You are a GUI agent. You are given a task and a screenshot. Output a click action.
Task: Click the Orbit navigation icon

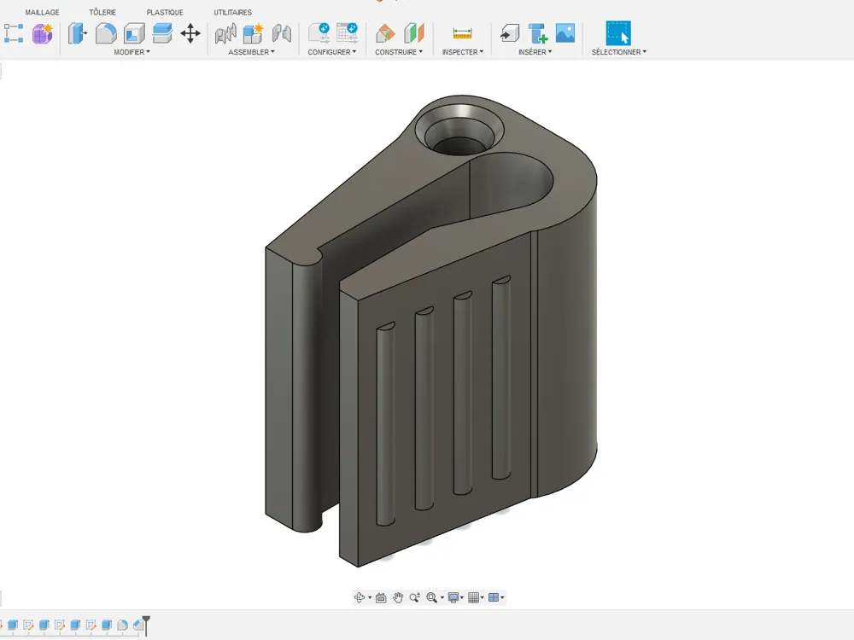pyautogui.click(x=360, y=597)
